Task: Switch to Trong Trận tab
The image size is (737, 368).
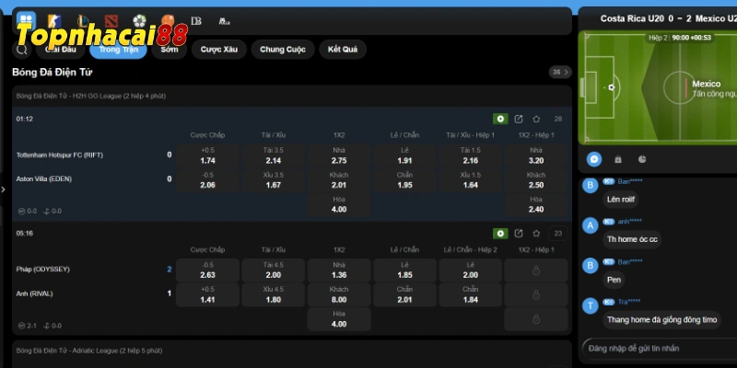Action: [x=119, y=50]
